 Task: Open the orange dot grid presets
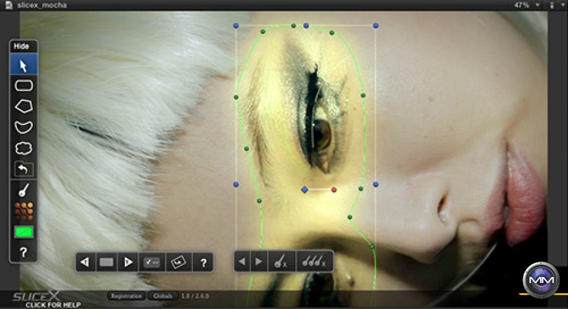coord(24,211)
